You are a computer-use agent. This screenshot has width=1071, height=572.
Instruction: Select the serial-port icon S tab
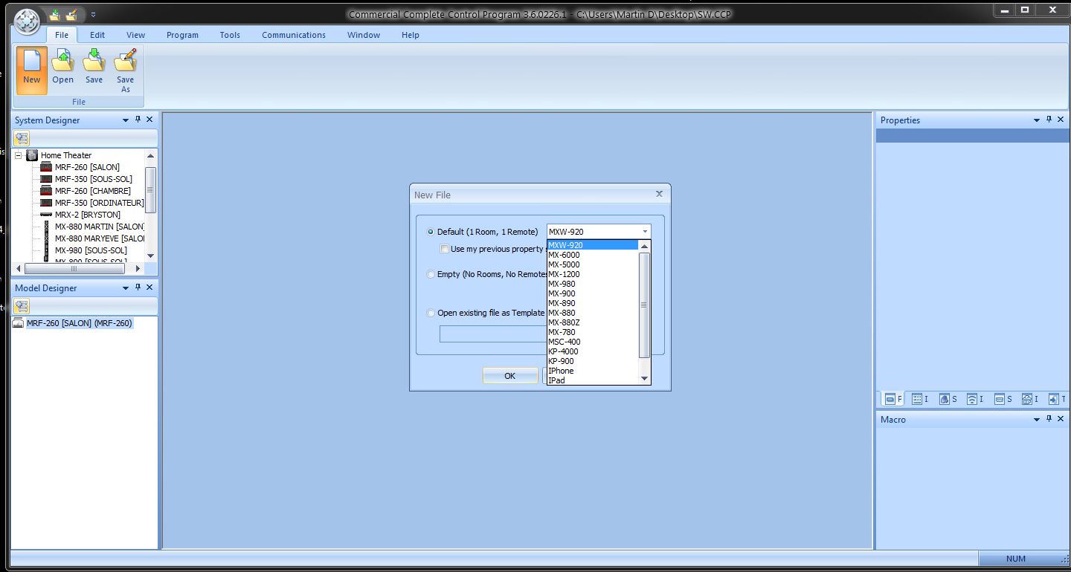pos(1003,399)
